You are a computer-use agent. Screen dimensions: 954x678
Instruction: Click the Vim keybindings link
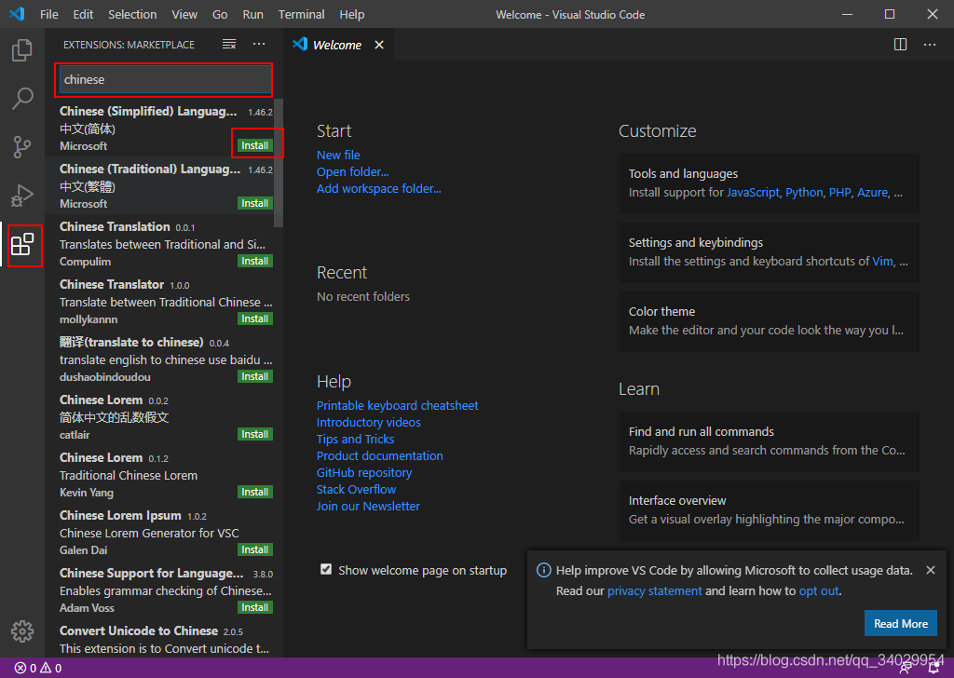[x=882, y=262]
